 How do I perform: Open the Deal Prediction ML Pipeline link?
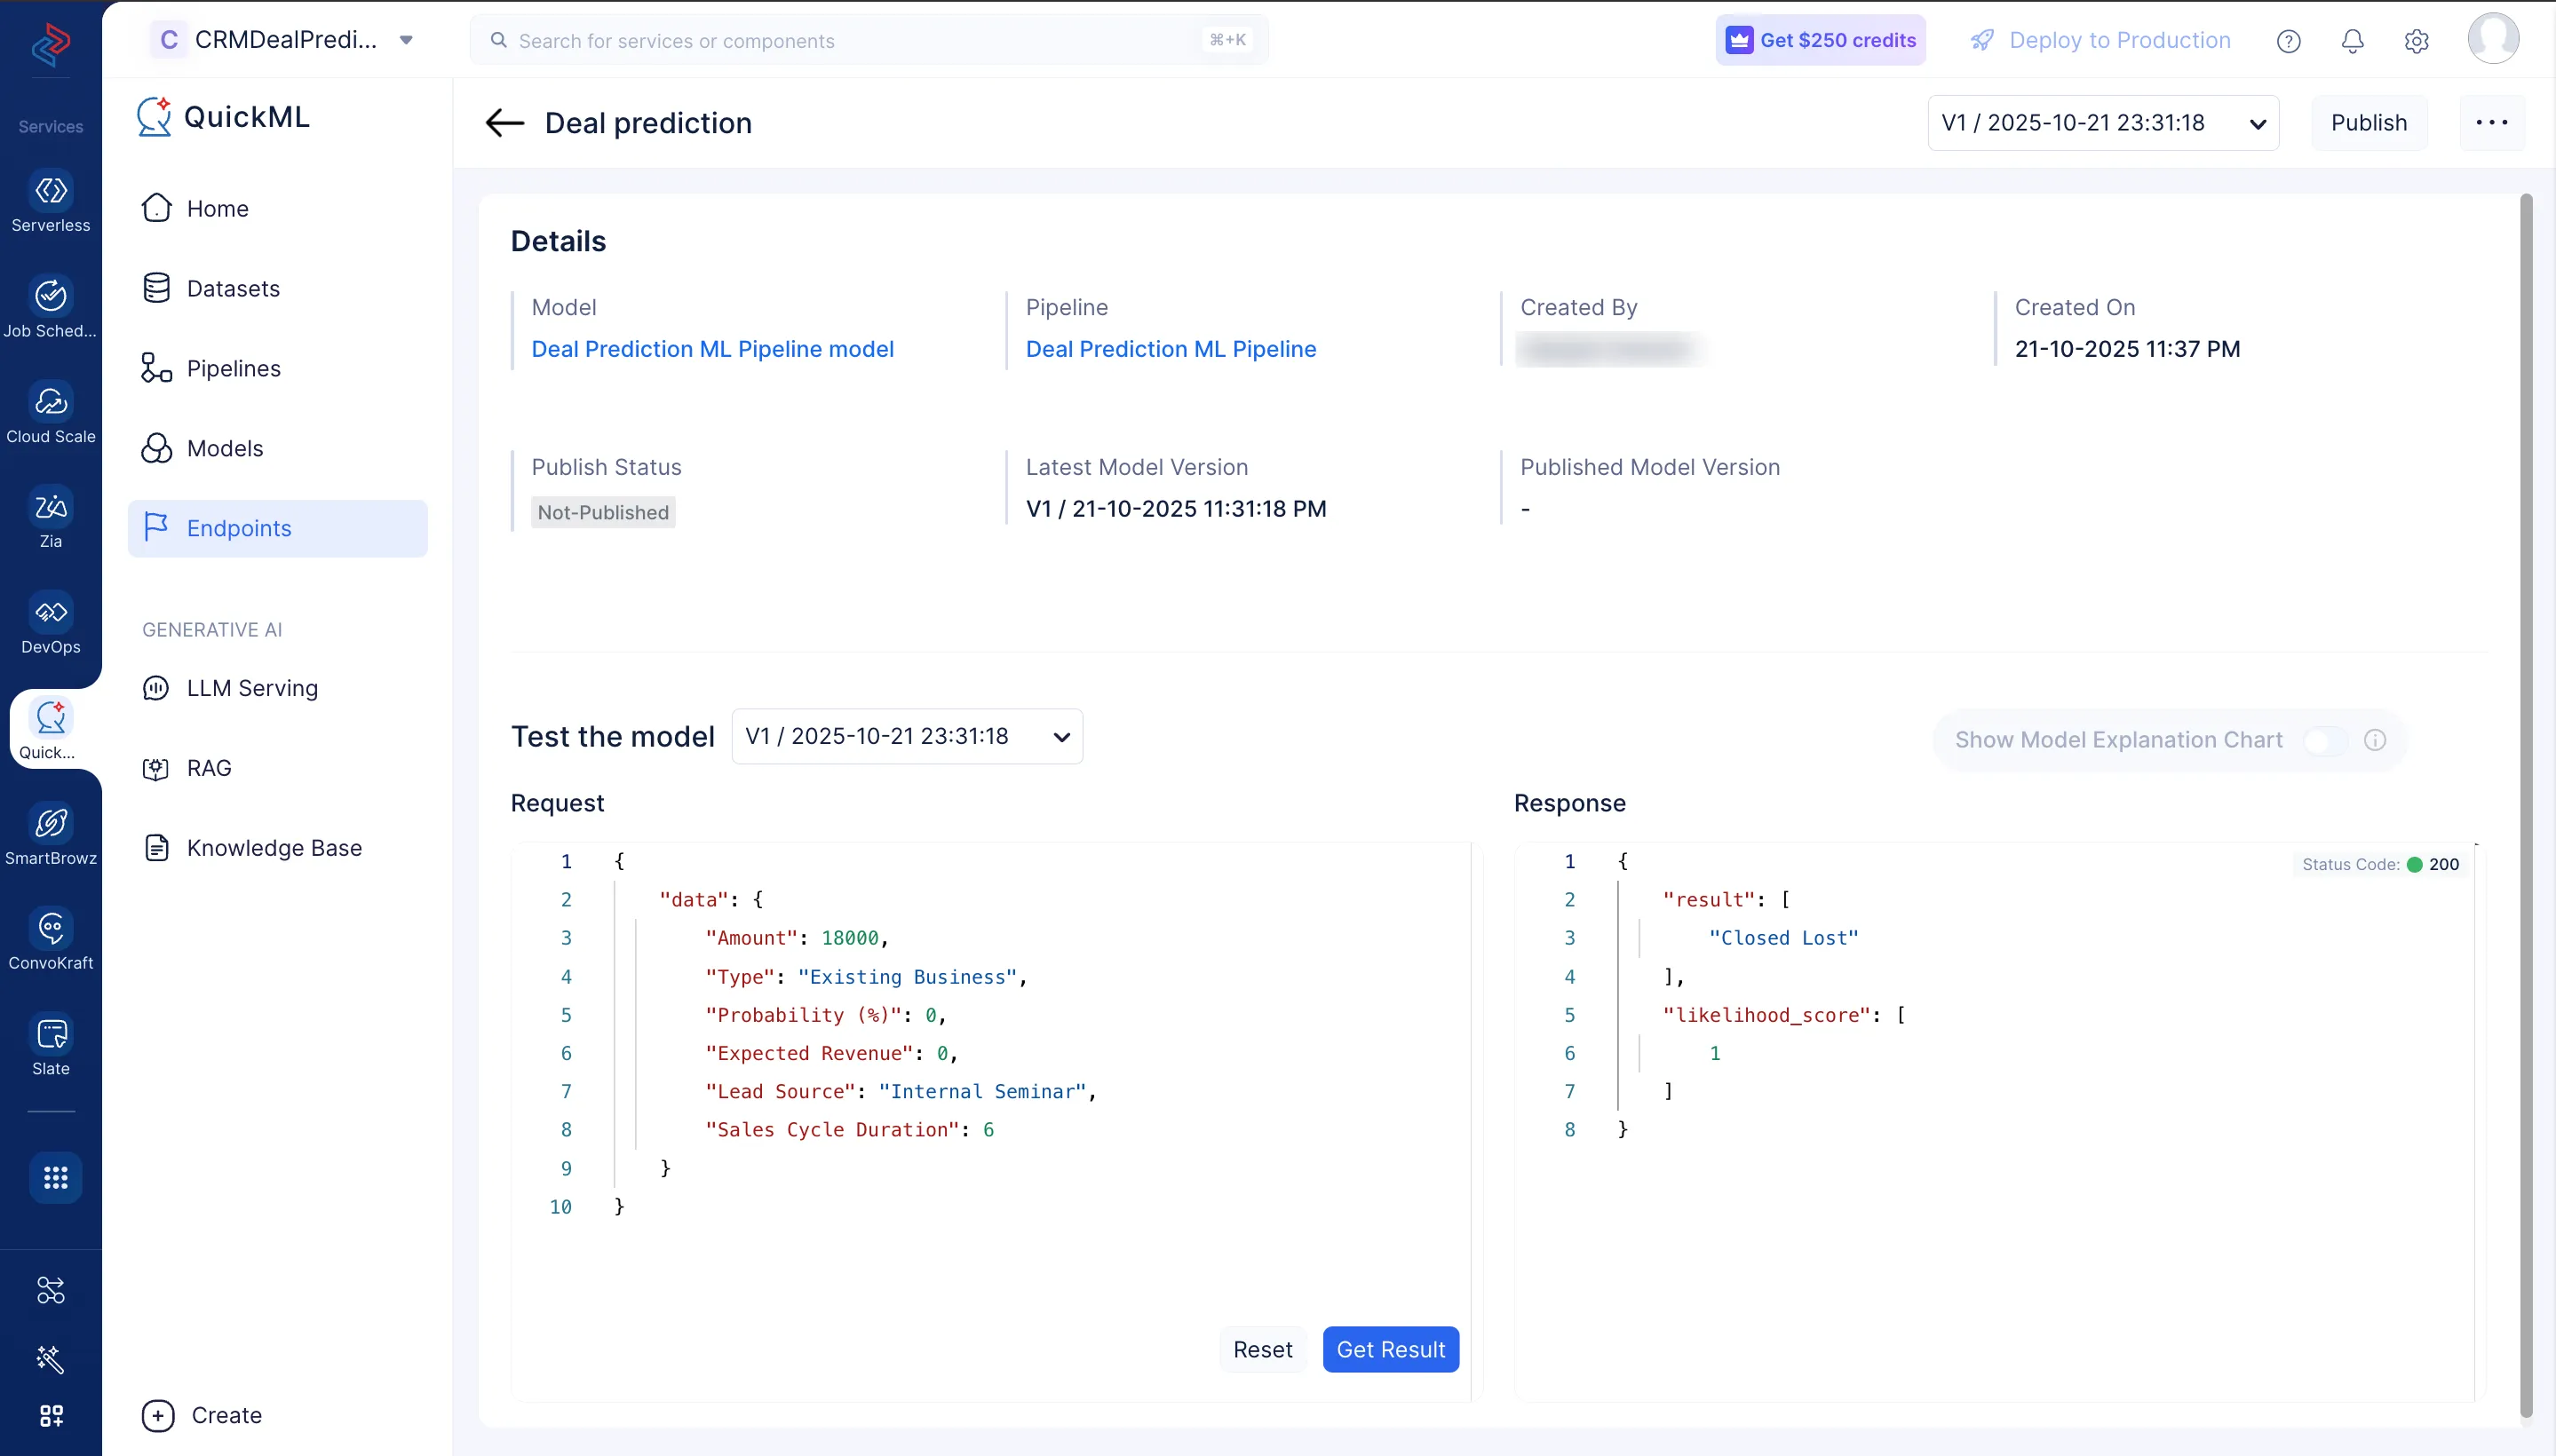pos(1171,349)
